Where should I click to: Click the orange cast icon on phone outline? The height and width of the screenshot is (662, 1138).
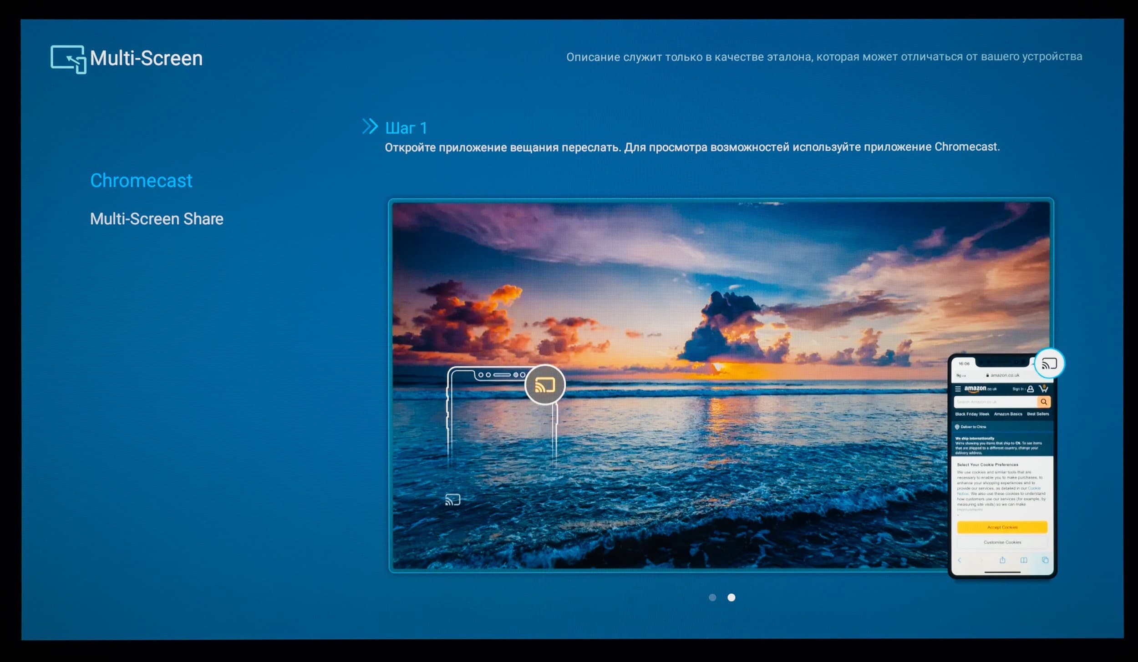click(x=545, y=385)
